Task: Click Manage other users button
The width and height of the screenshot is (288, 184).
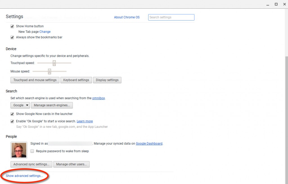Action: click(71, 164)
